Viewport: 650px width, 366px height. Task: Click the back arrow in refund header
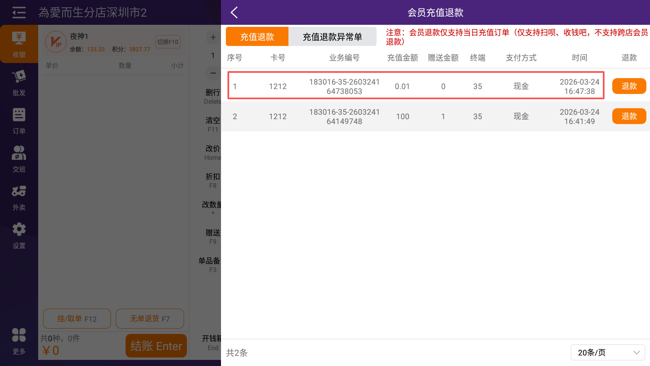[x=234, y=13]
